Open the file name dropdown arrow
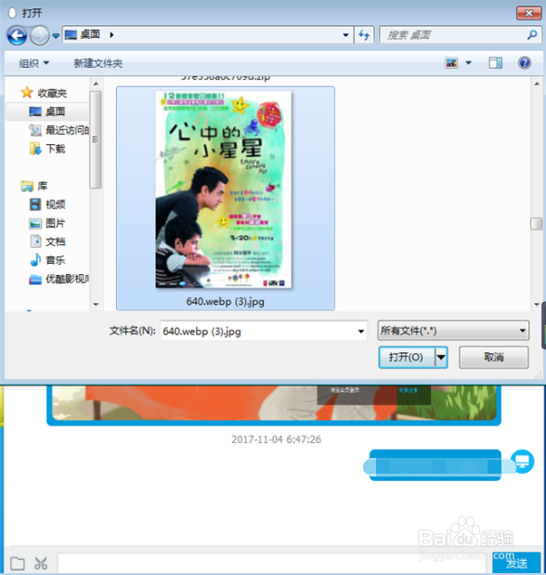 pyautogui.click(x=361, y=331)
